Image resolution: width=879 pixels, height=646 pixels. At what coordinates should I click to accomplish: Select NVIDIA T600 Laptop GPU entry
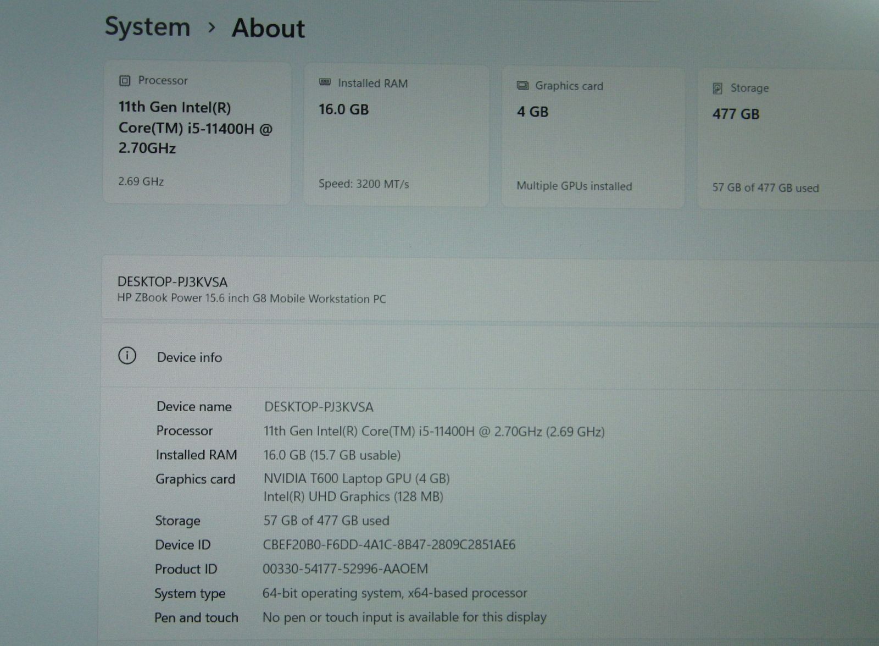pyautogui.click(x=357, y=478)
